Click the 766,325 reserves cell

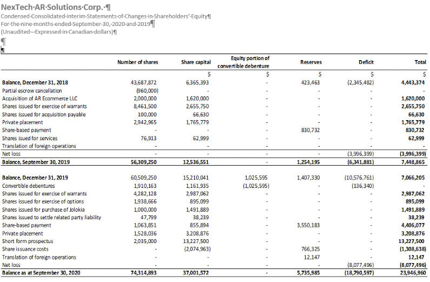click(310, 249)
